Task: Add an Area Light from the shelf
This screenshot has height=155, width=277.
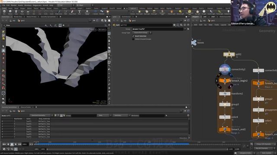Action: (154, 12)
